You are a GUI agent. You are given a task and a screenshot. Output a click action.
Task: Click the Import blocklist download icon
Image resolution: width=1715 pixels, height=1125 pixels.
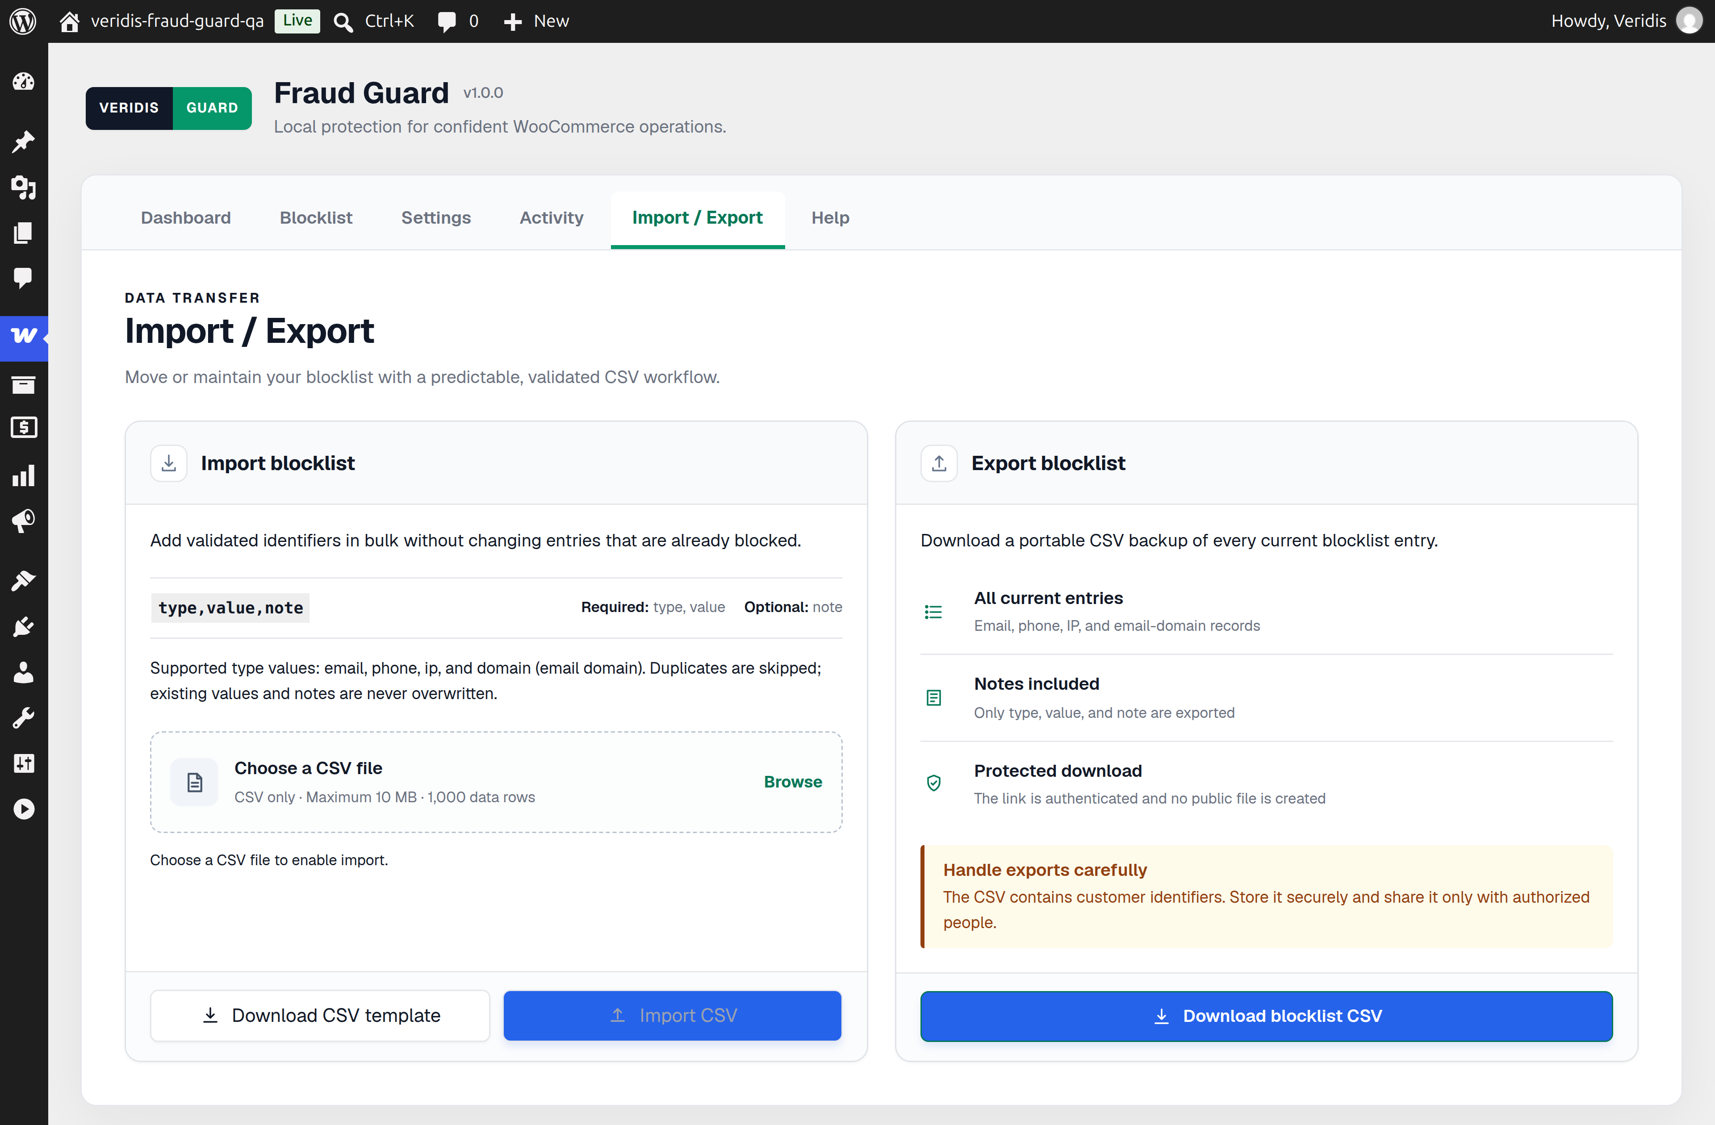coord(169,463)
